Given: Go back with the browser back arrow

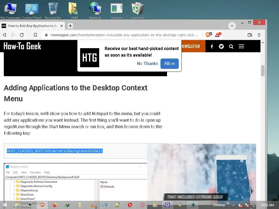Looking at the screenshot, I should coord(5,35).
